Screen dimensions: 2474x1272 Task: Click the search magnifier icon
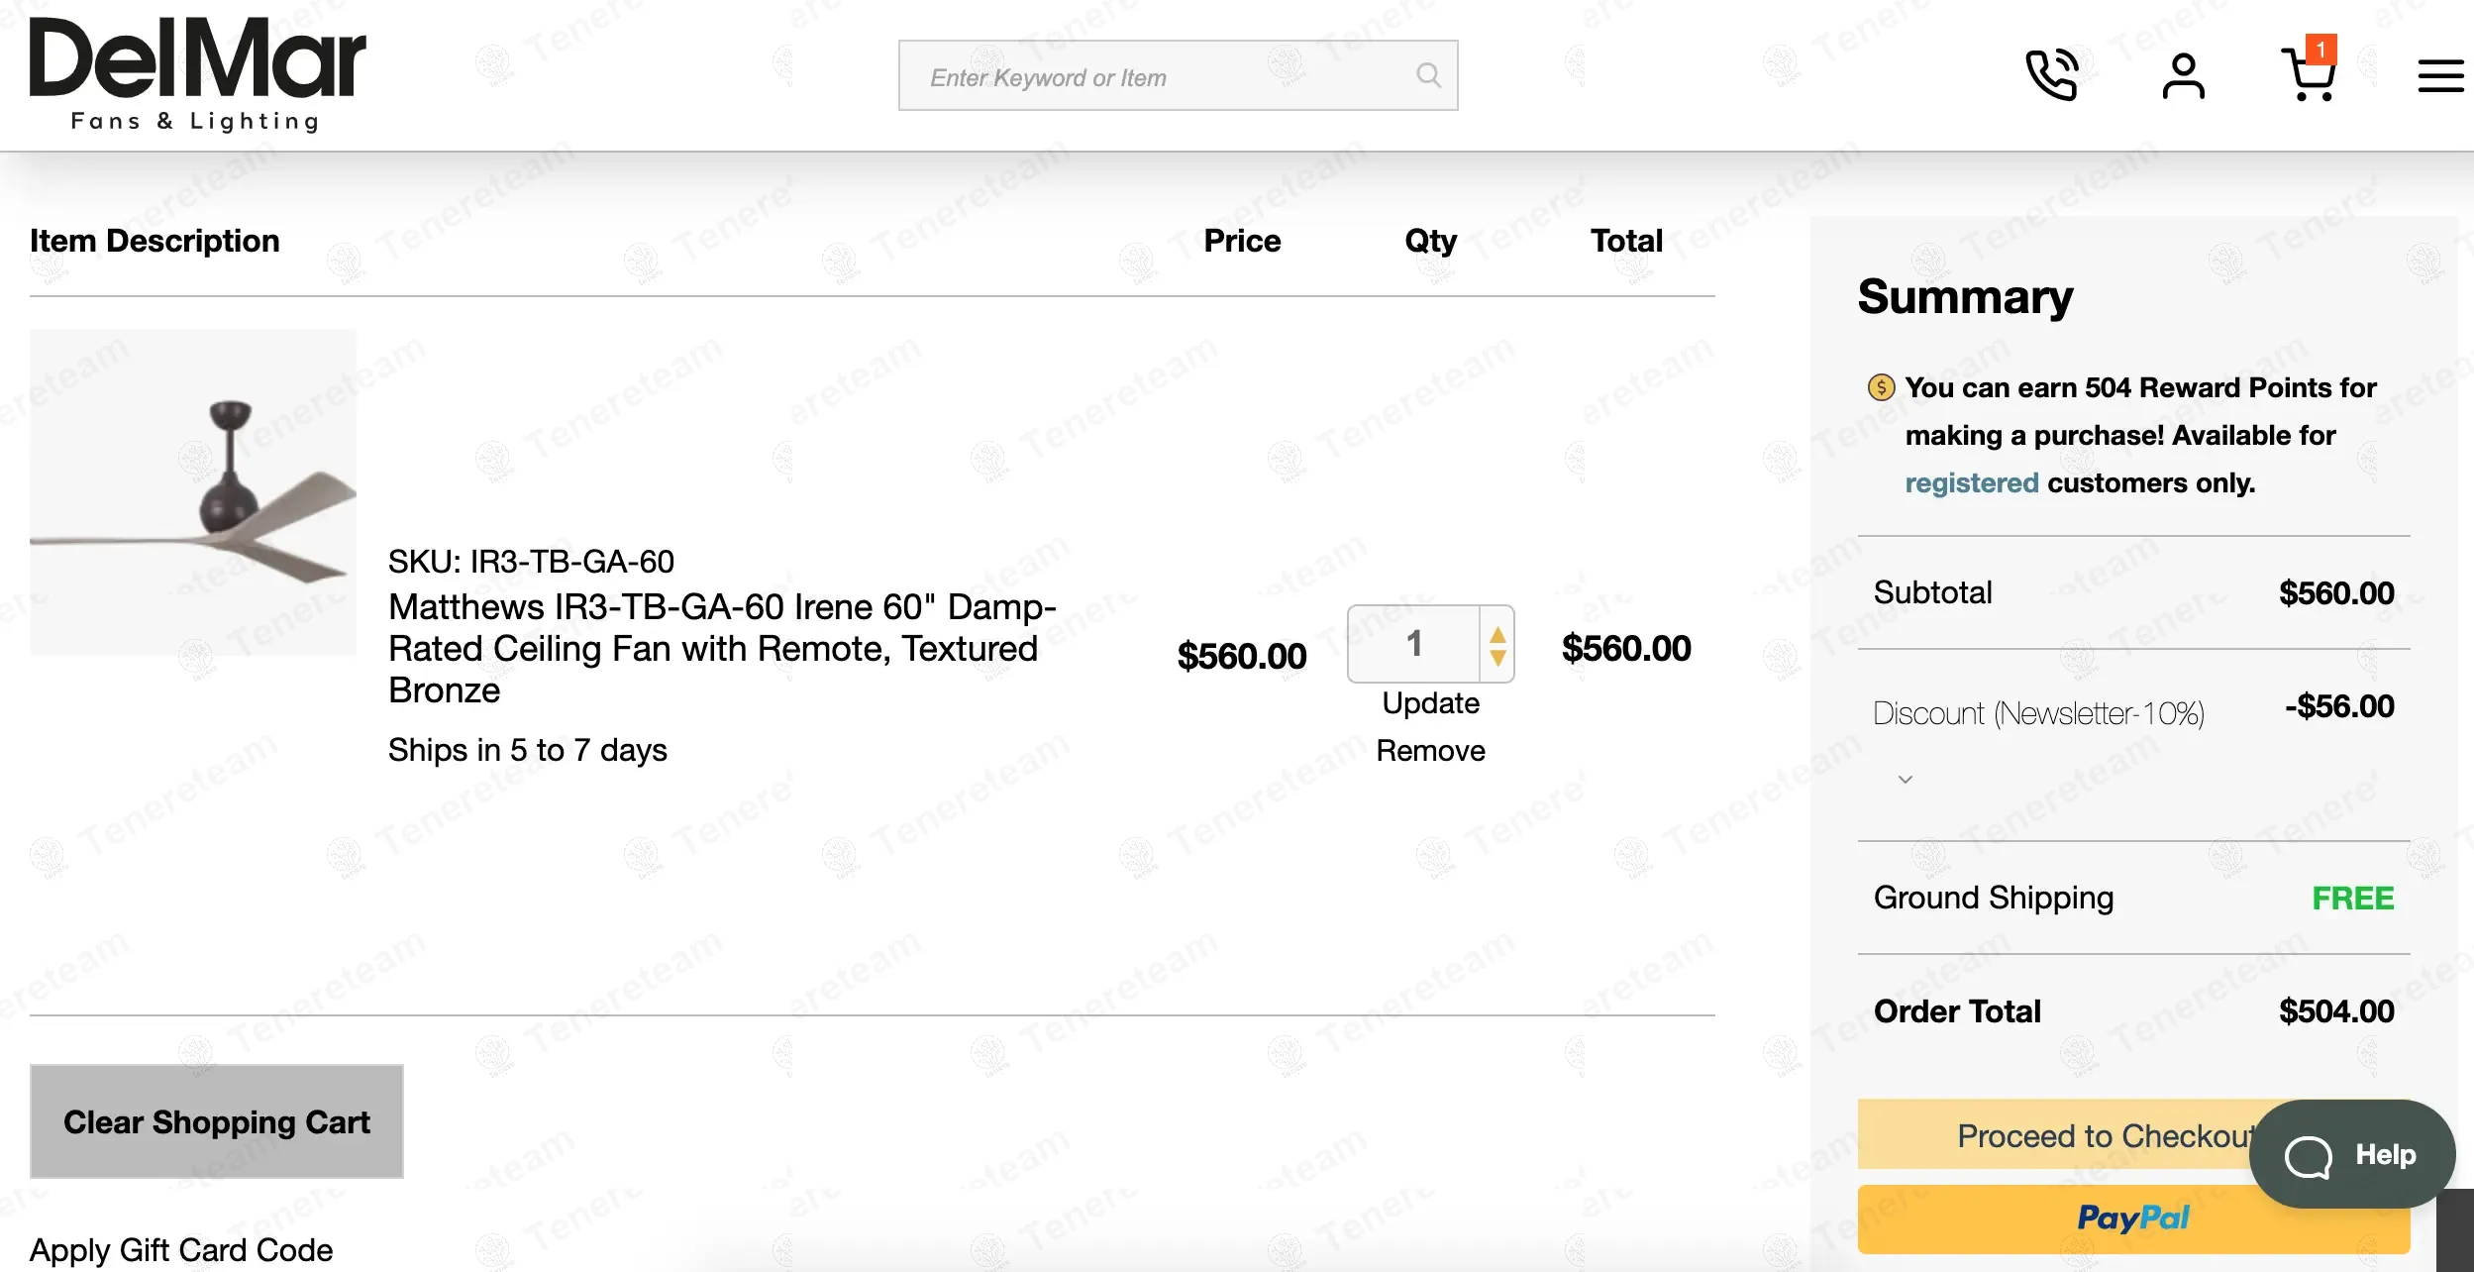(1428, 75)
